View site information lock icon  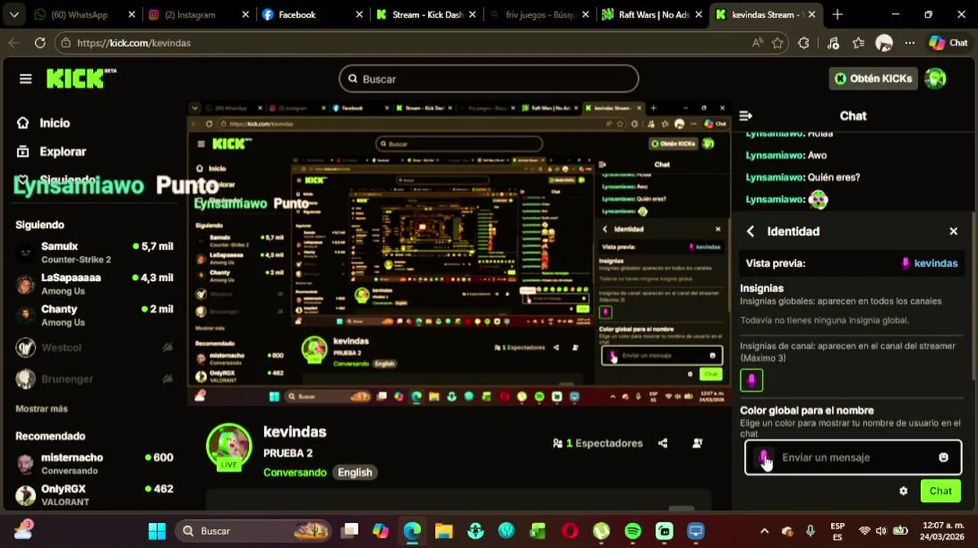66,43
